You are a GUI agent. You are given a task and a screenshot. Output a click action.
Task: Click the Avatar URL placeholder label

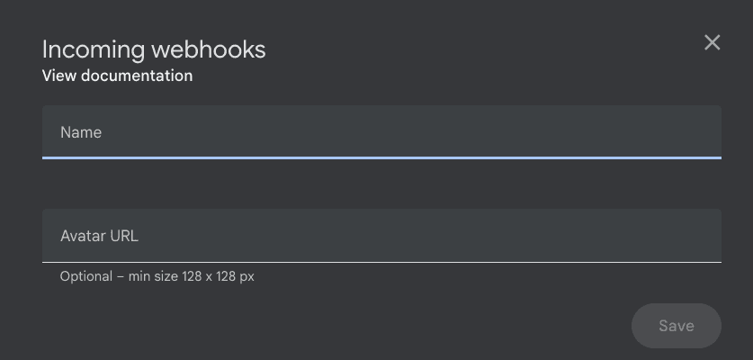99,236
